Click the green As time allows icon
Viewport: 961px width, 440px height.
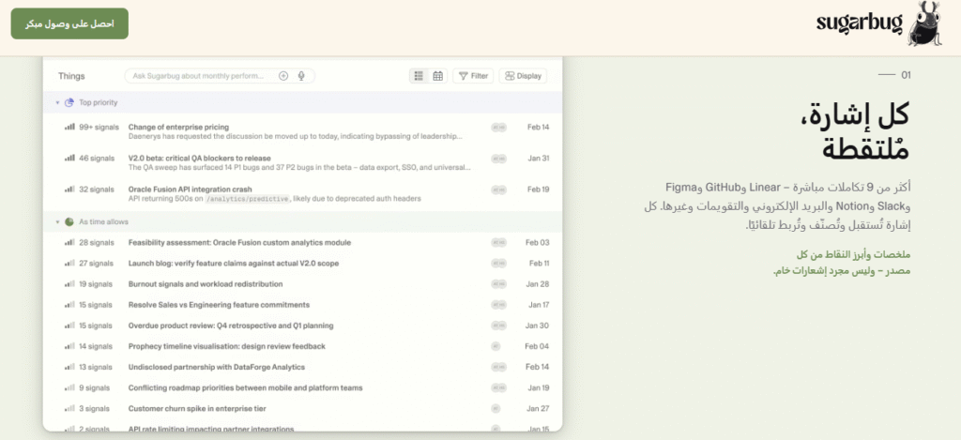69,222
